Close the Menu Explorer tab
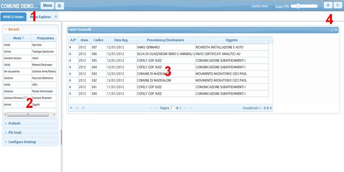This screenshot has height=172, width=344. pyautogui.click(x=56, y=16)
